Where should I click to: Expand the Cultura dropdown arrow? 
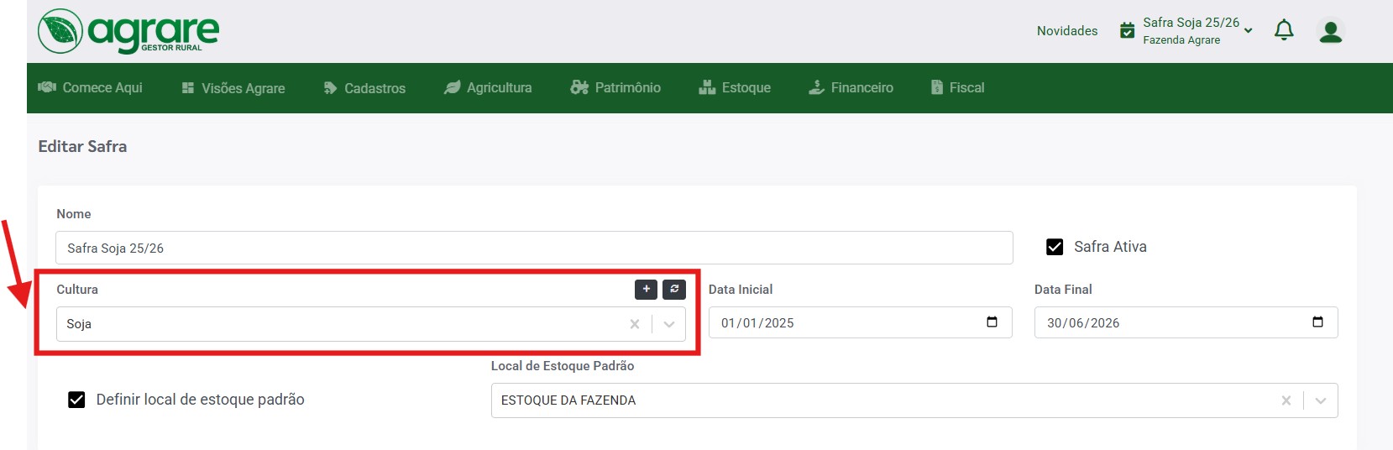click(669, 324)
